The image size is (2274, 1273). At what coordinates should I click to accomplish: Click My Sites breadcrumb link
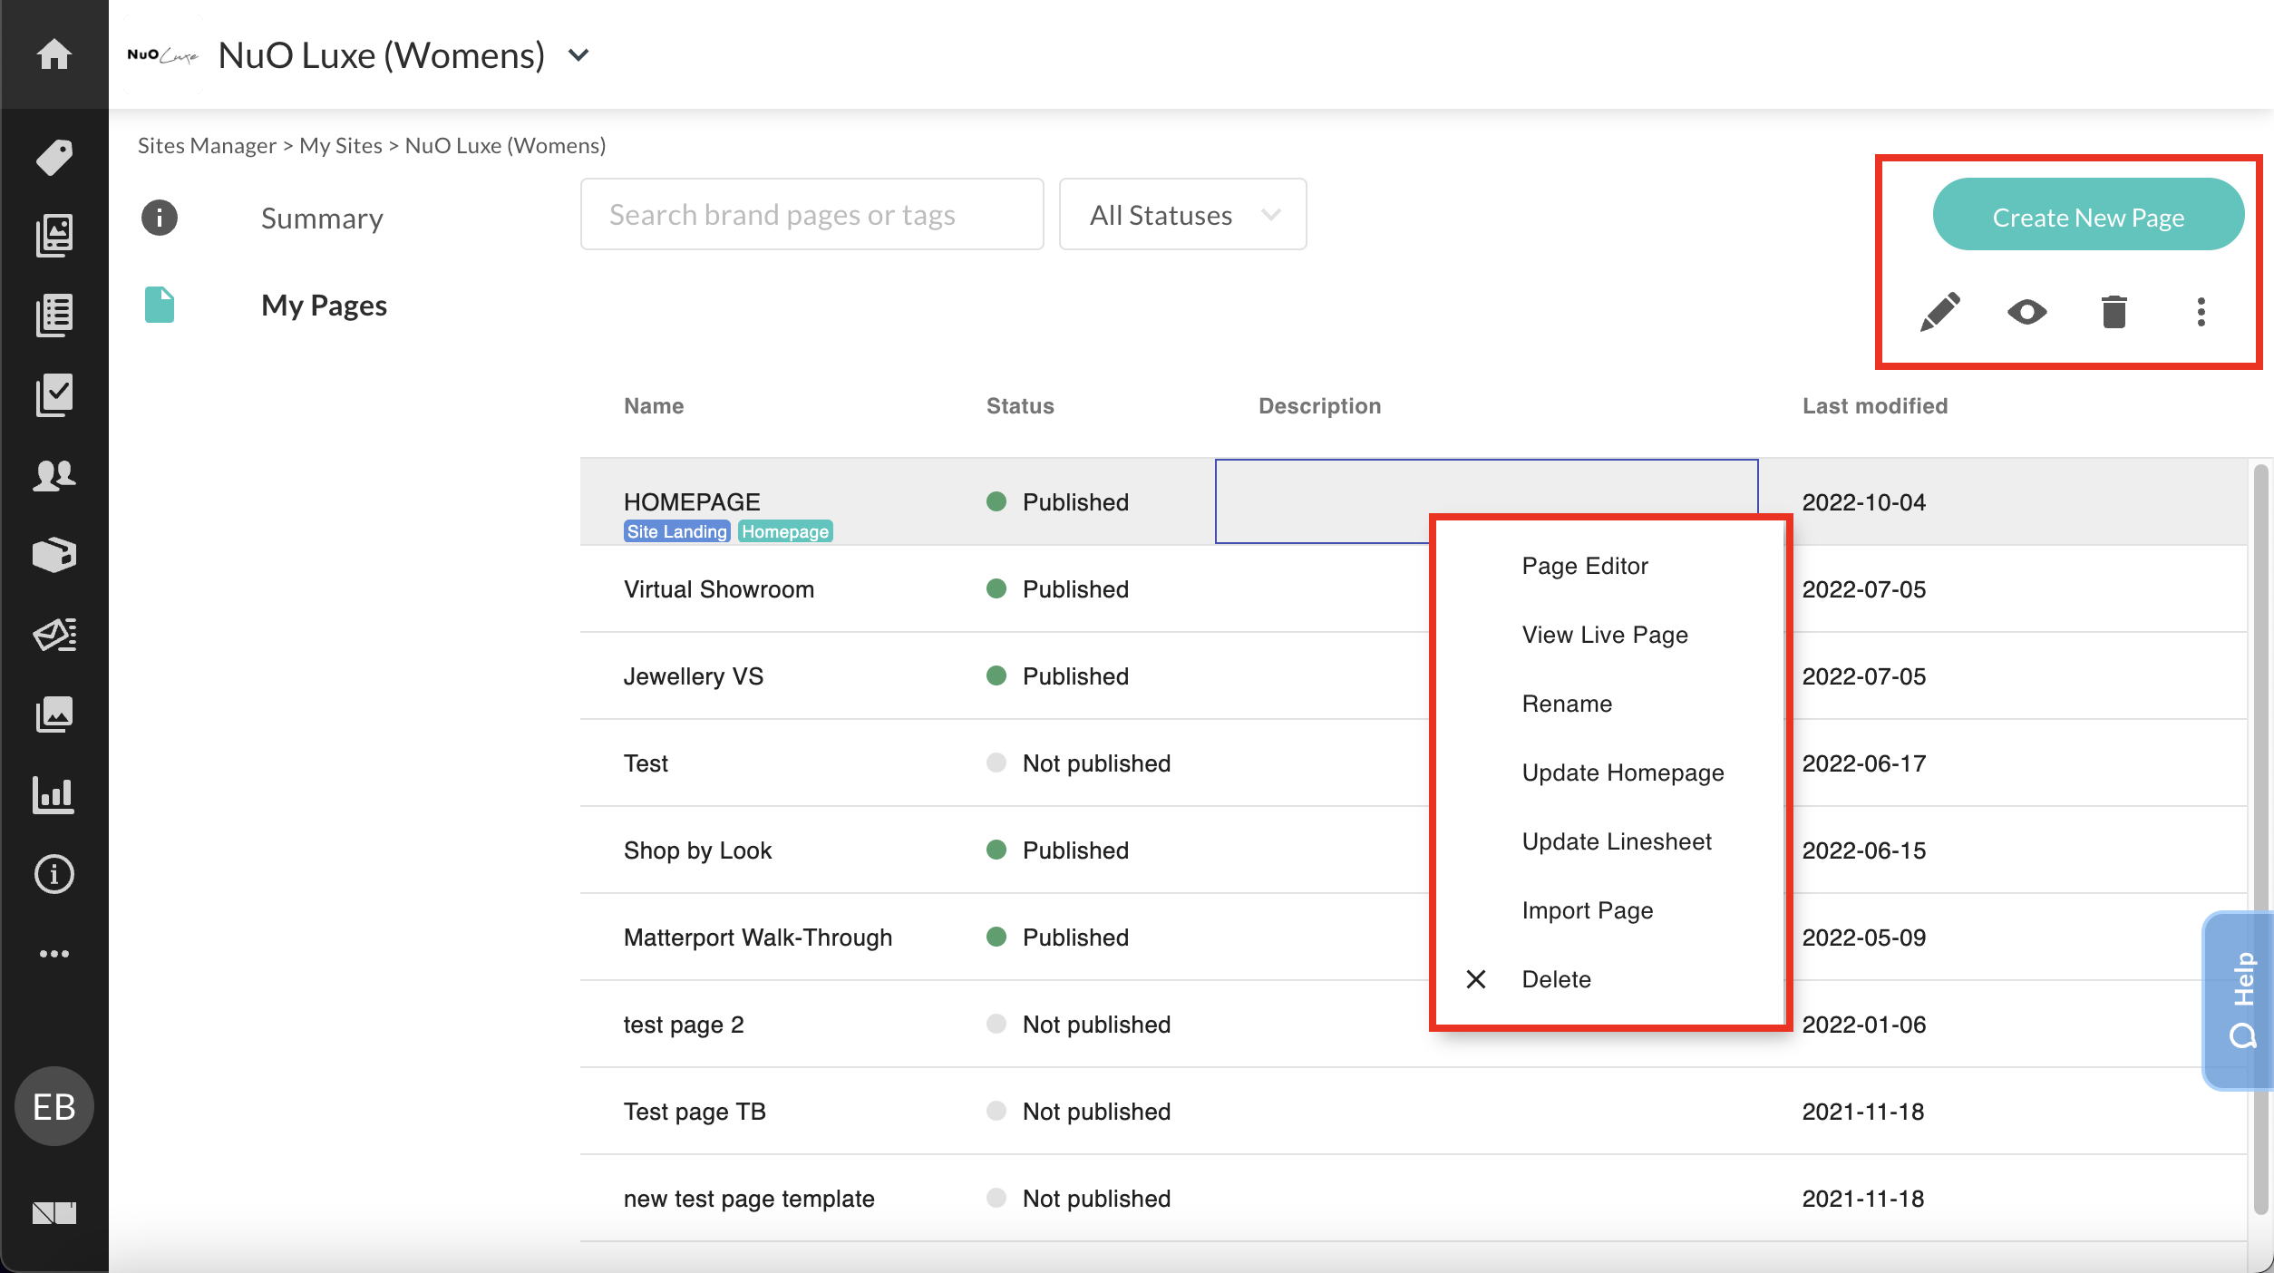[x=341, y=145]
